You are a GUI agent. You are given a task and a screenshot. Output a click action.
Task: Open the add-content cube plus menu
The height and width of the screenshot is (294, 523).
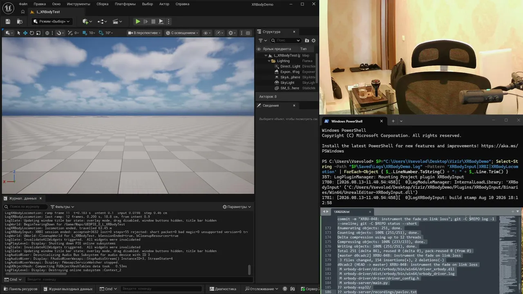coord(87,21)
